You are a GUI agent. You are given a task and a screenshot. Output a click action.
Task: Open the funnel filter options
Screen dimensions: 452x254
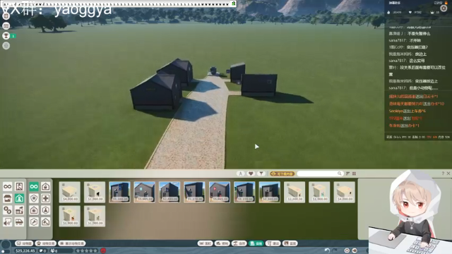[261, 174]
